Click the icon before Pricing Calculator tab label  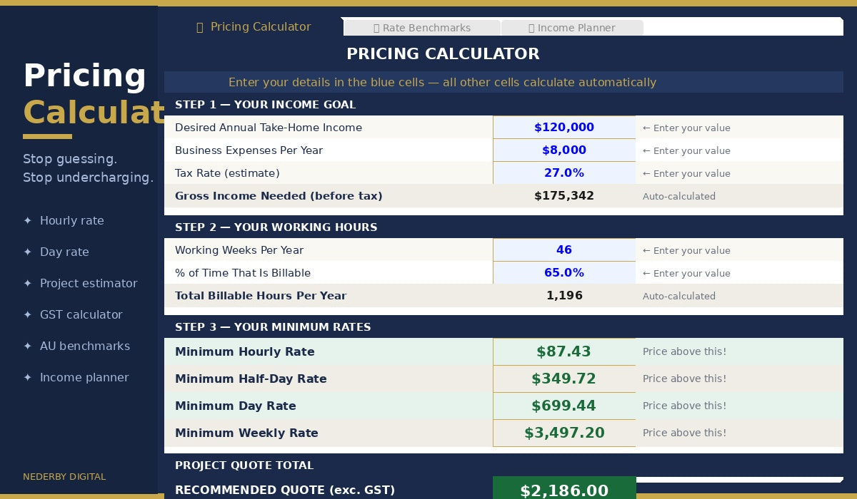click(x=200, y=27)
